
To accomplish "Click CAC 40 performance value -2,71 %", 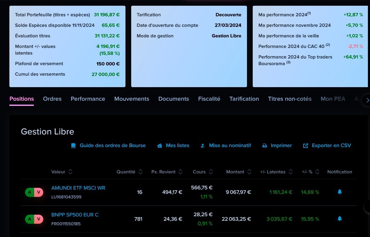I will [355, 46].
